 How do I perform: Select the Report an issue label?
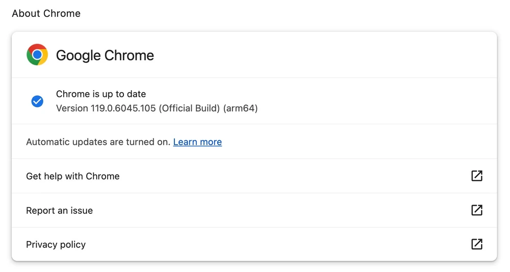pyautogui.click(x=60, y=210)
